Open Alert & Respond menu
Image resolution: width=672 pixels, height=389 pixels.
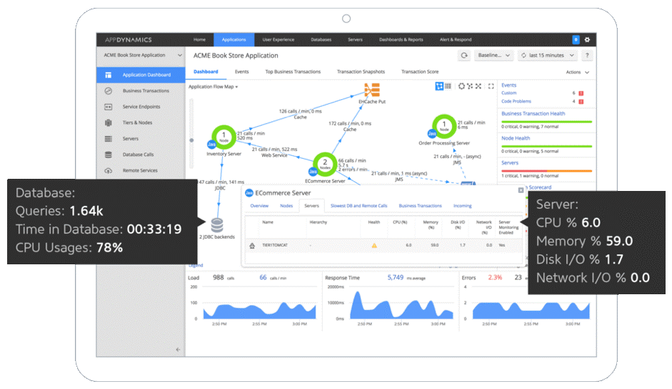click(455, 39)
